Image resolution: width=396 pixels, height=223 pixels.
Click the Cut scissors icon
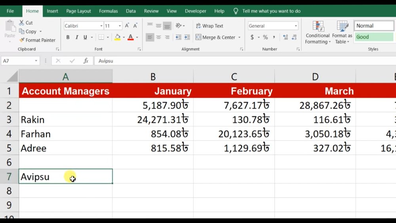click(x=22, y=23)
